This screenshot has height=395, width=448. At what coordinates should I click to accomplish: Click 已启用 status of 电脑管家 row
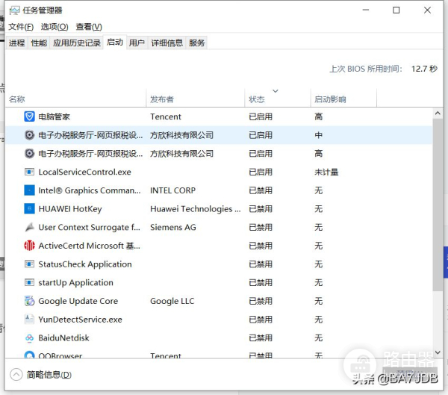coord(261,116)
